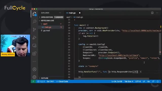
Task: Open the Manage gear icon
Action: [34, 77]
